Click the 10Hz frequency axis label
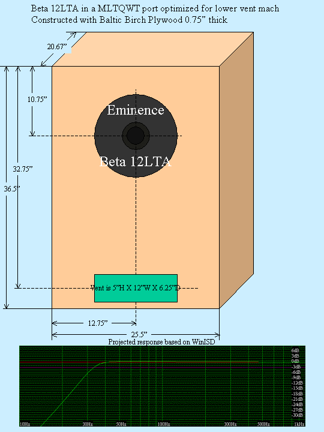 [x=25, y=424]
